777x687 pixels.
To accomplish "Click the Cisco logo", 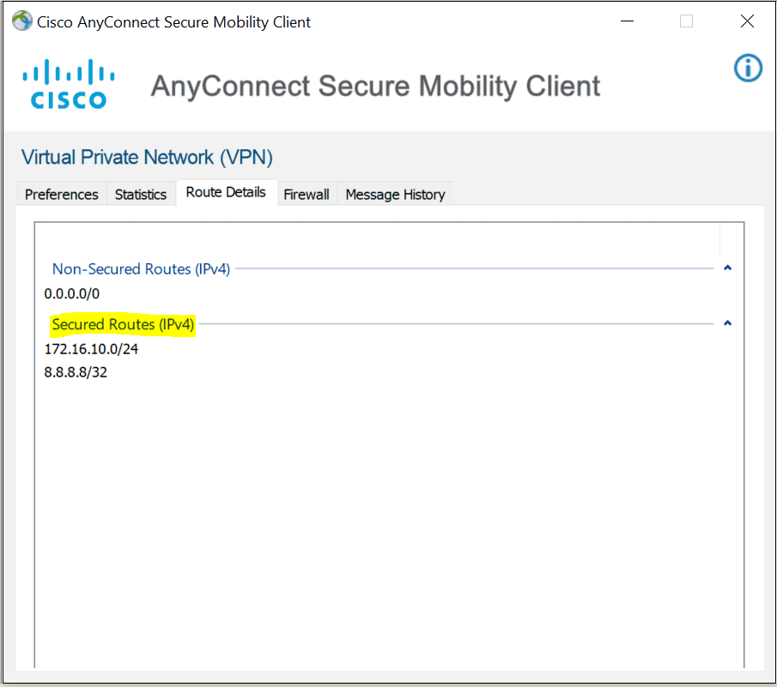I will (x=69, y=84).
